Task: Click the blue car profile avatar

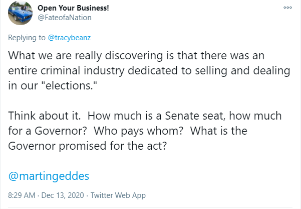Action: (20, 13)
